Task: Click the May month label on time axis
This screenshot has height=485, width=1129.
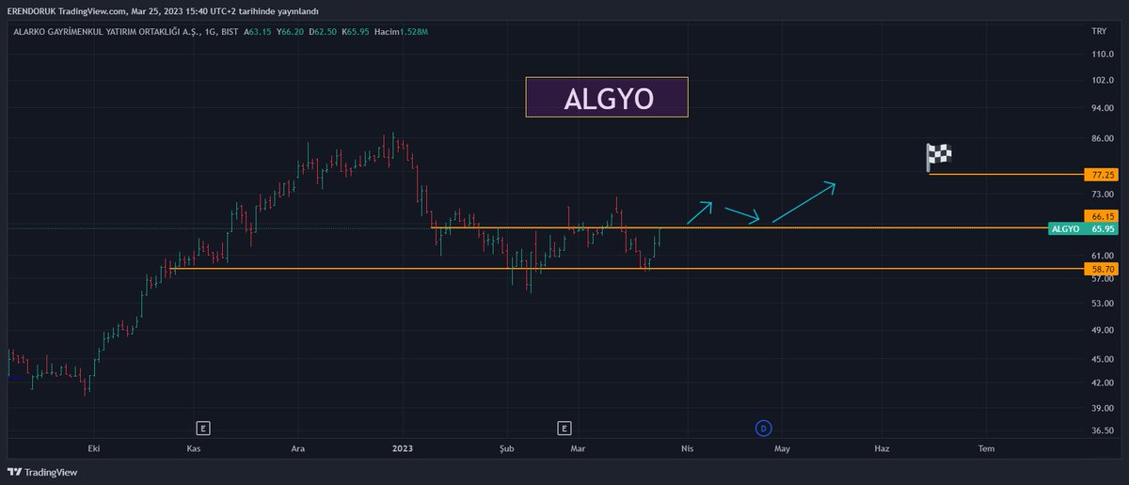Action: point(782,449)
